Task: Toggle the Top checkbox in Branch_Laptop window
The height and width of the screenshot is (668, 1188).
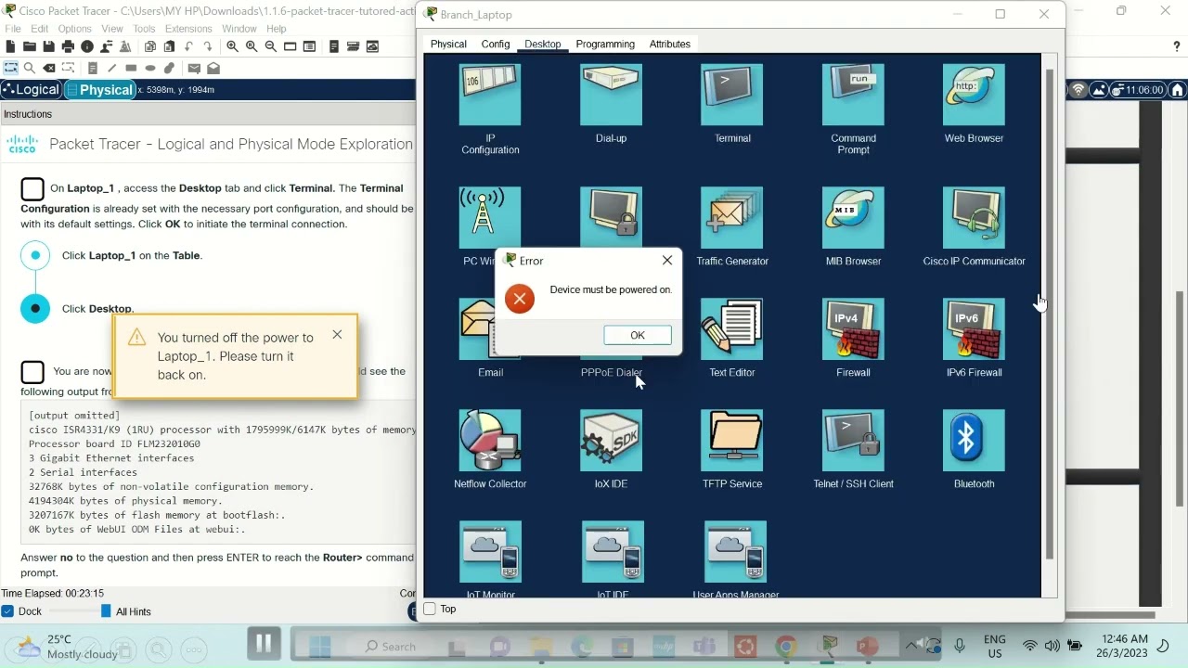Action: pos(430,609)
